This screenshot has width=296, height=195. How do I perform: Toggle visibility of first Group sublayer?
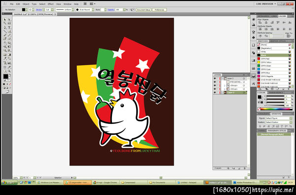(215, 85)
